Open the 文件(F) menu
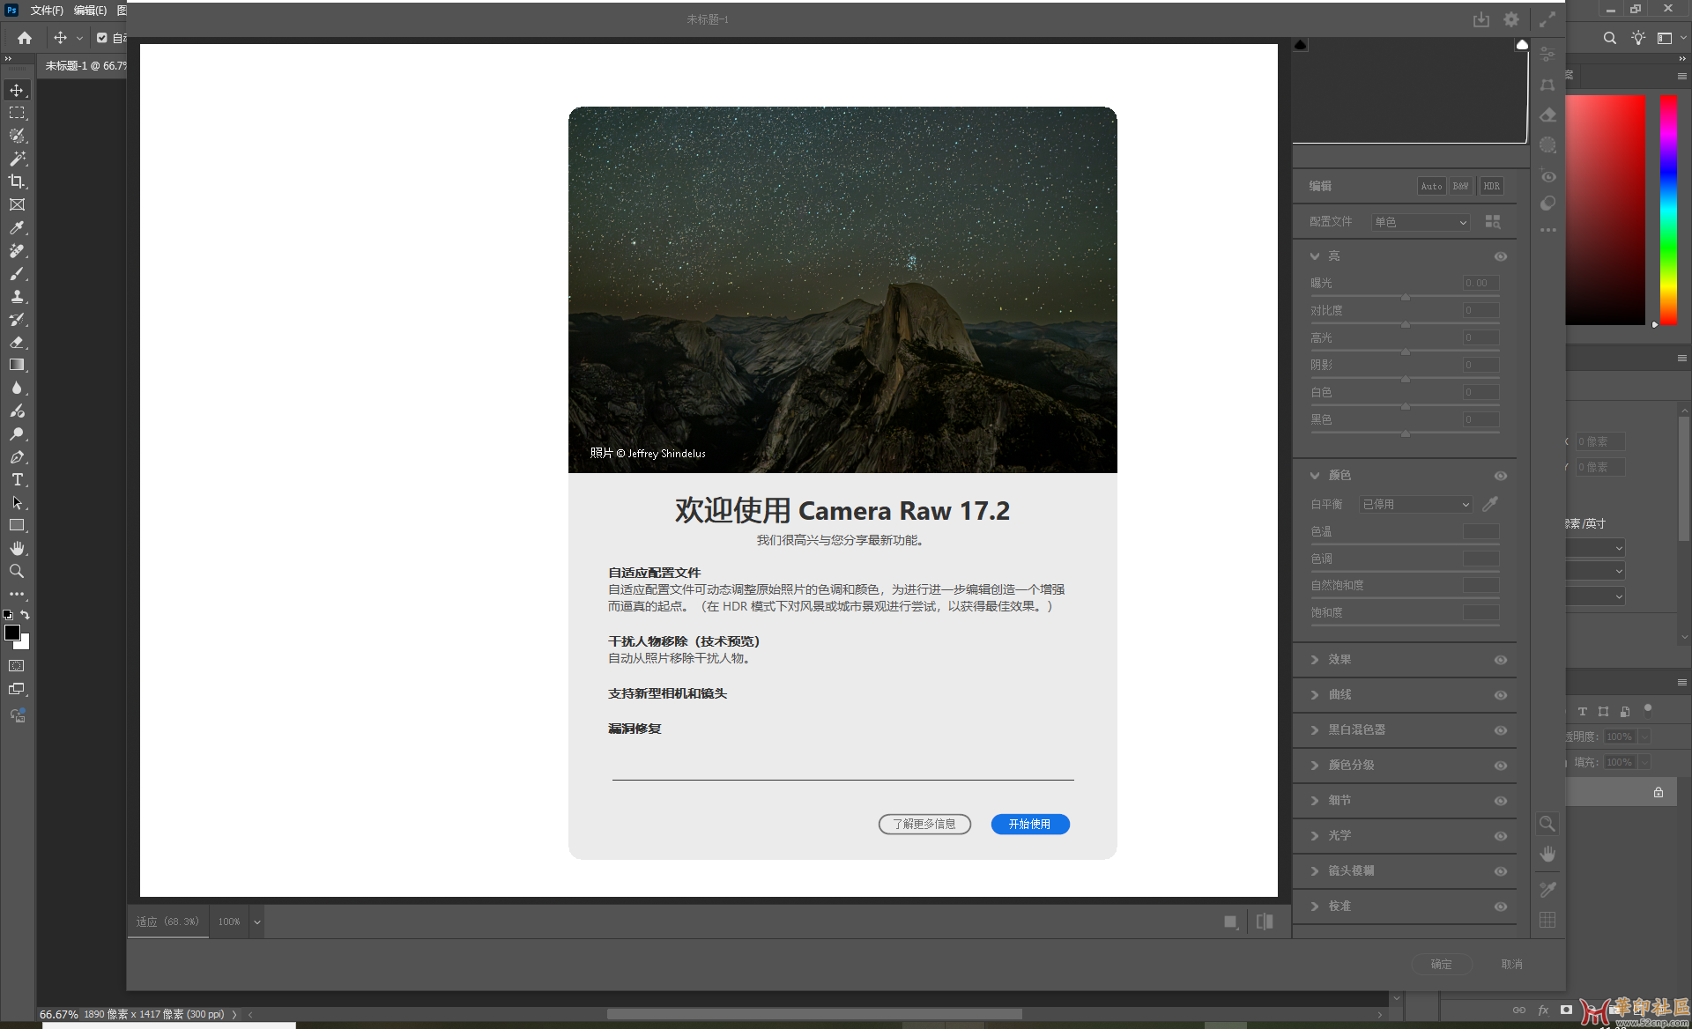The height and width of the screenshot is (1029, 1692). tap(47, 10)
